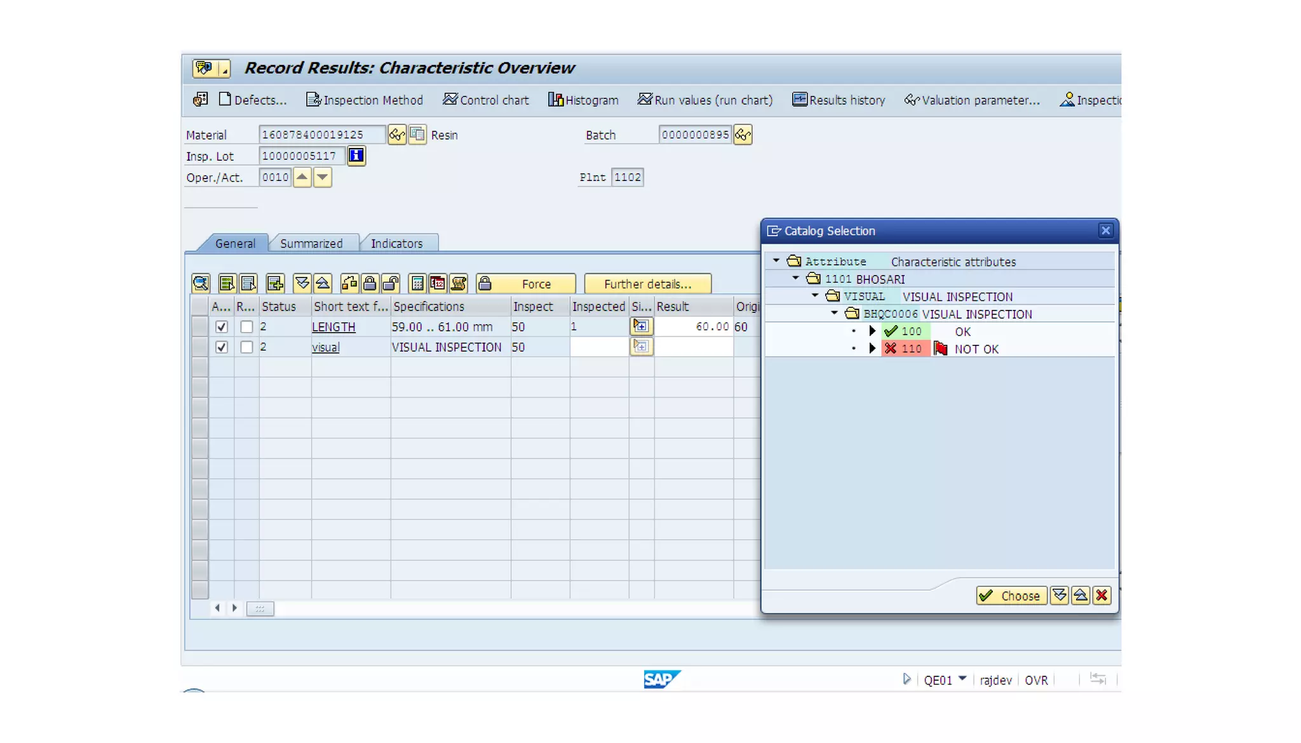Switch to the Indicators tab

coord(396,243)
